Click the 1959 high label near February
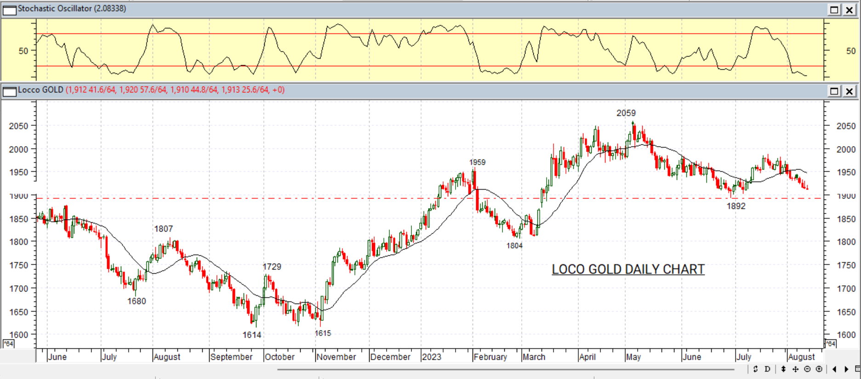The height and width of the screenshot is (379, 861). [477, 162]
